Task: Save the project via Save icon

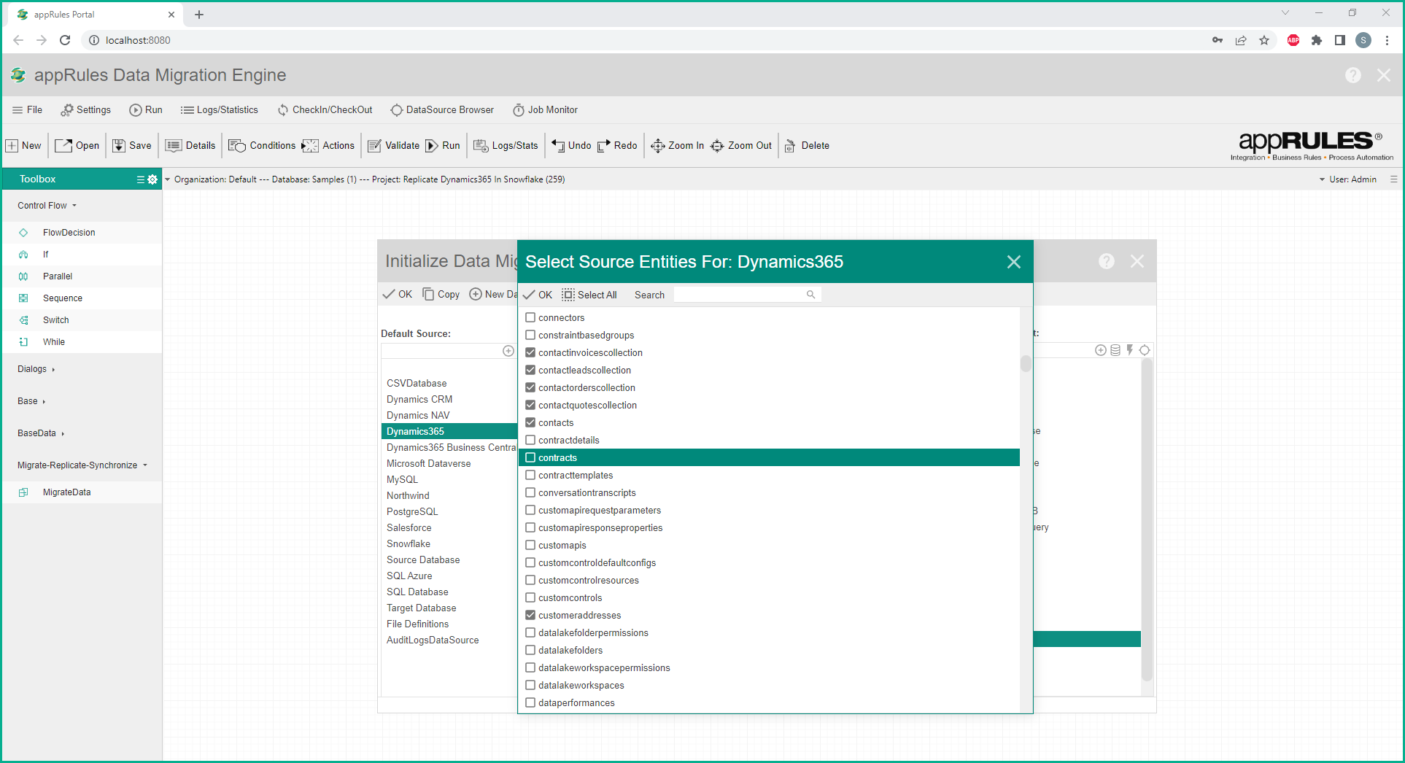Action: click(131, 145)
